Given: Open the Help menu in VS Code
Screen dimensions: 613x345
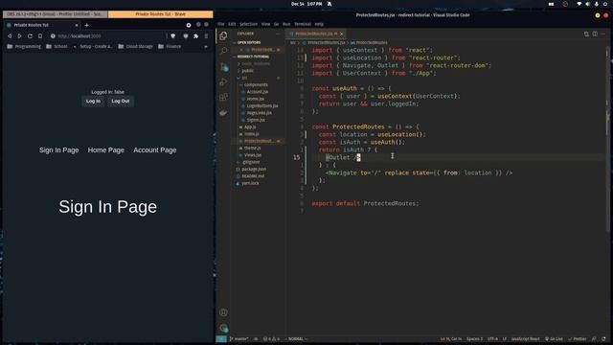Looking at the screenshot, I should pos(319,24).
